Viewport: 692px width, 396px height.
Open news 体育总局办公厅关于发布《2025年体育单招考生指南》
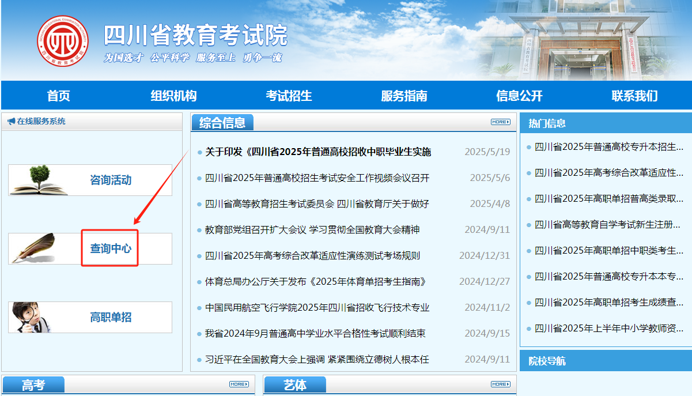(315, 281)
